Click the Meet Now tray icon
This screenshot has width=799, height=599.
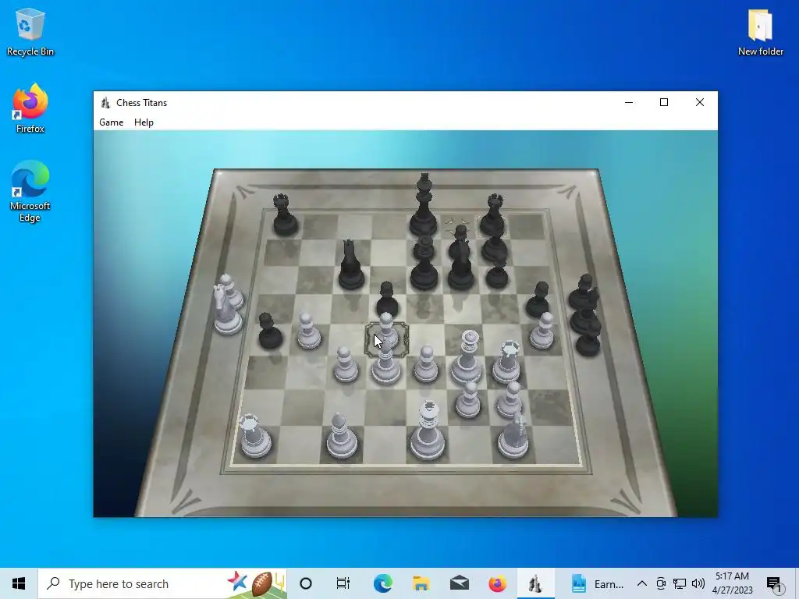point(661,583)
